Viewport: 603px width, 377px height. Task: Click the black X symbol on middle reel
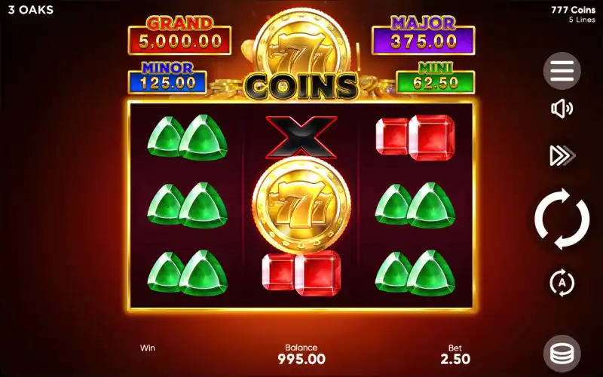pyautogui.click(x=301, y=137)
